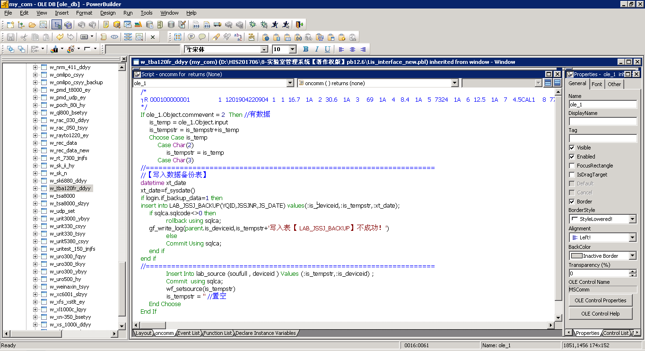Screen dimensions: 645x351
Task: Open the Database painter cylinder icon
Action: [171, 25]
